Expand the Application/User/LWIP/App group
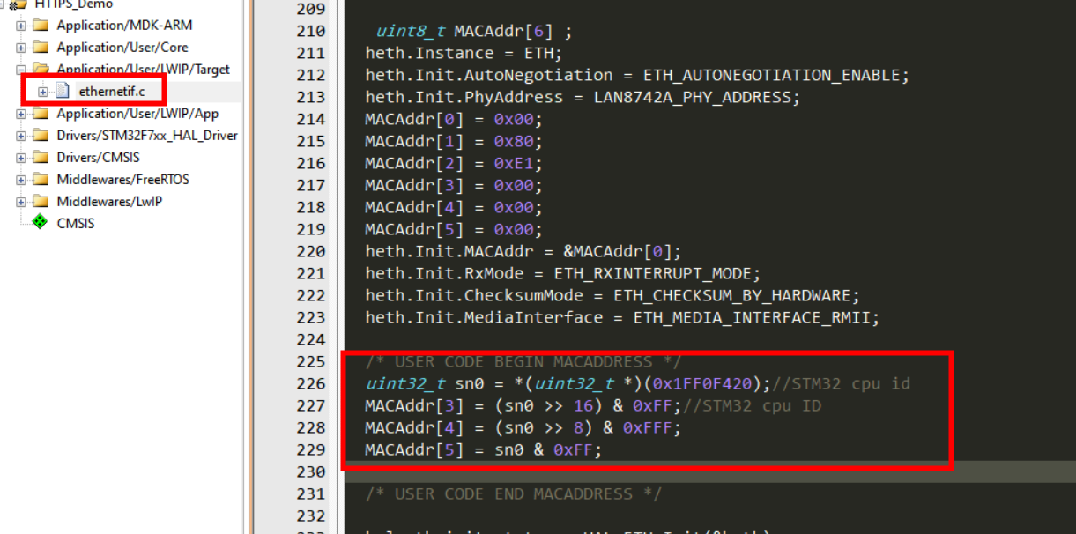Screen dimensions: 1076x534 pyautogui.click(x=21, y=114)
